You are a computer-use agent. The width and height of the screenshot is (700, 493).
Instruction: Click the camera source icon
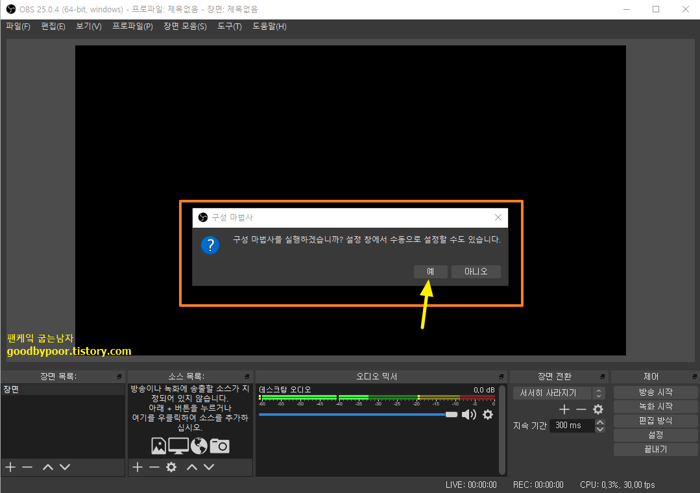click(x=220, y=446)
